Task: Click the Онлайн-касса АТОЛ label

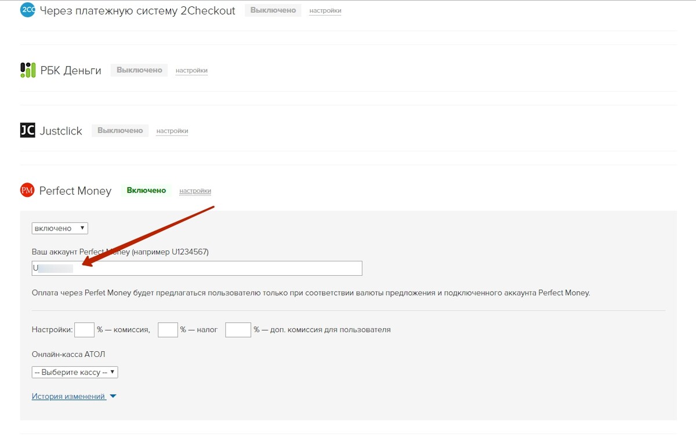Action: [68, 354]
